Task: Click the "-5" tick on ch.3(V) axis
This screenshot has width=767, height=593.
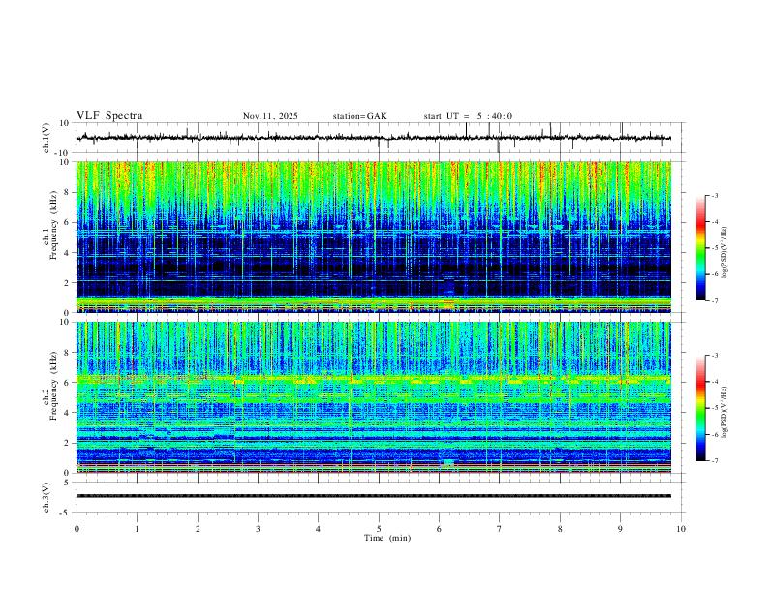Action: point(66,513)
